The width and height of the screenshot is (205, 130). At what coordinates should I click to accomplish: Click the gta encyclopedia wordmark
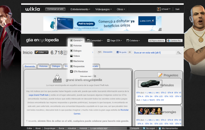coord(42,40)
